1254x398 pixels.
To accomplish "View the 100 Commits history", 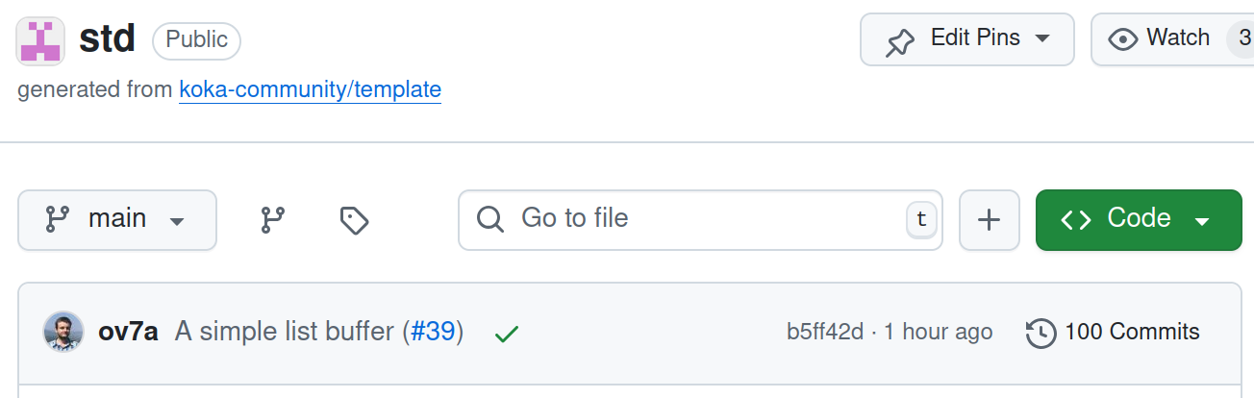I will pyautogui.click(x=1114, y=333).
